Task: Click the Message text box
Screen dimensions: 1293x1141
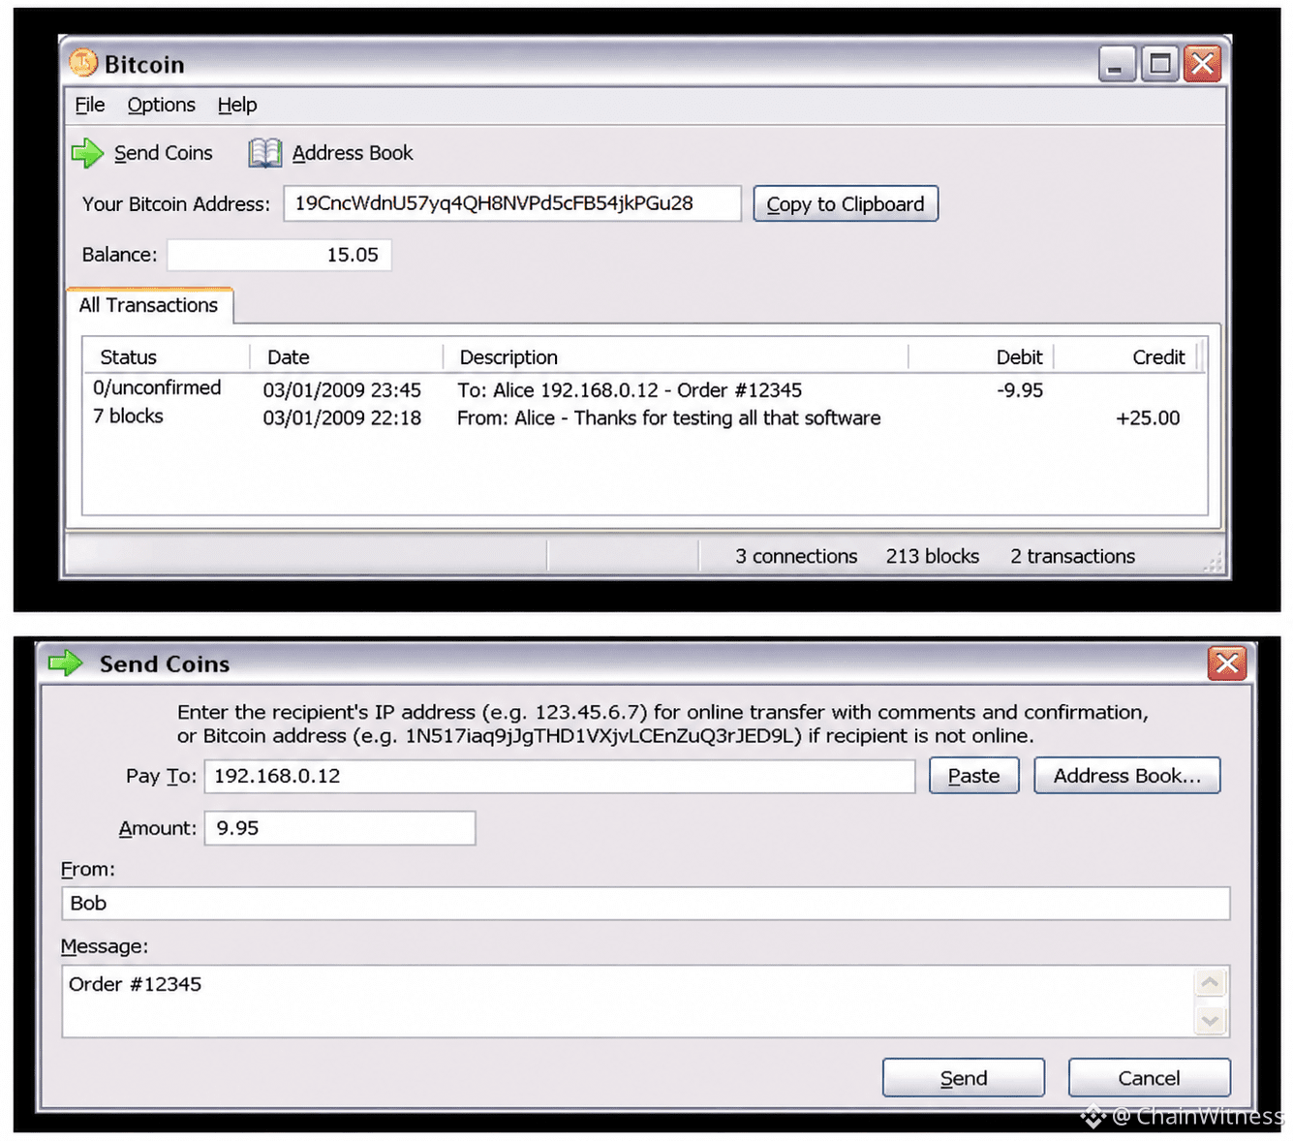Action: (x=630, y=1001)
